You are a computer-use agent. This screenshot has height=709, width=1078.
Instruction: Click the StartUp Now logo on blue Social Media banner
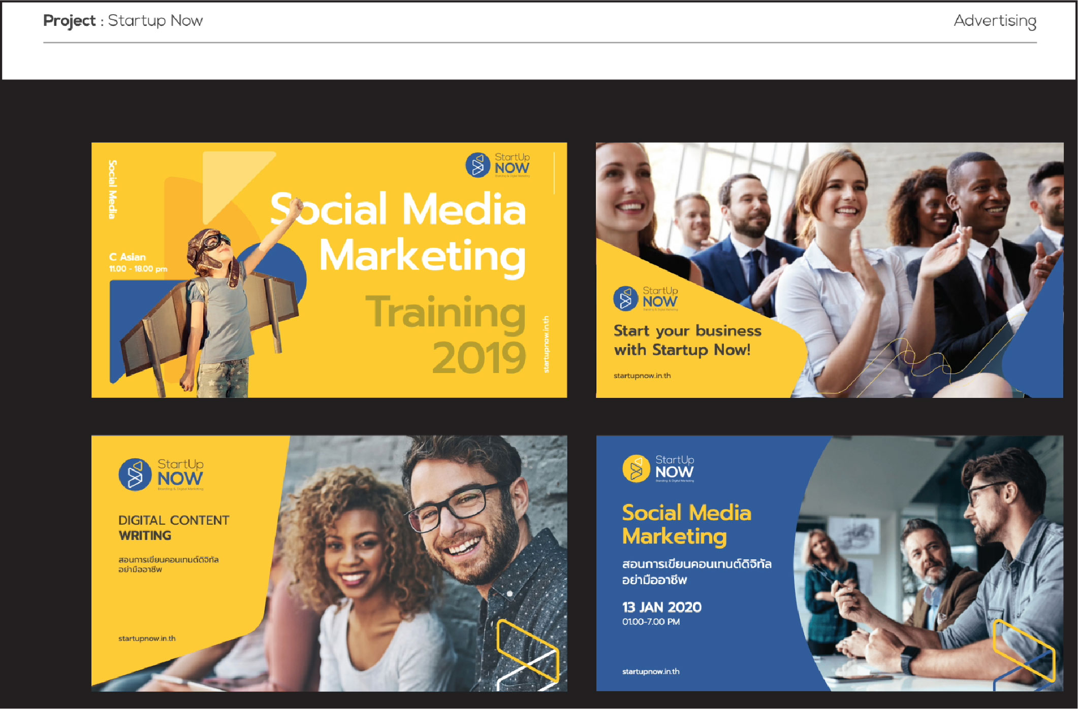(658, 468)
